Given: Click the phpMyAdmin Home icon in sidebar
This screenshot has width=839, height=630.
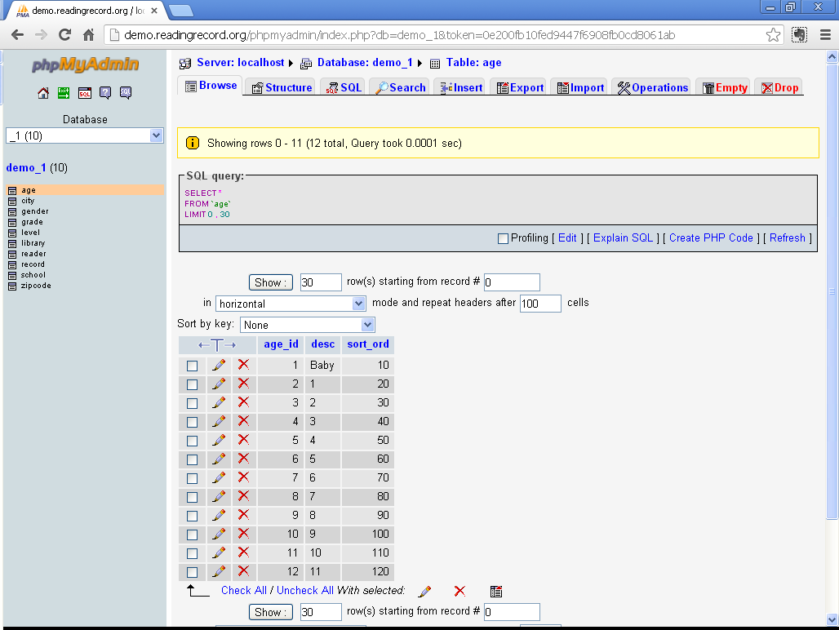Looking at the screenshot, I should [44, 93].
